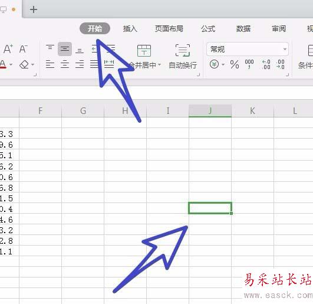Image resolution: width=313 pixels, height=304 pixels.
Task: Click cell value ending 2.8
Action: point(9,241)
